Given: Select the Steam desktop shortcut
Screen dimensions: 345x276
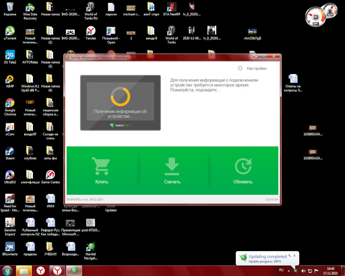Looking at the screenshot, I should [x=10, y=153].
